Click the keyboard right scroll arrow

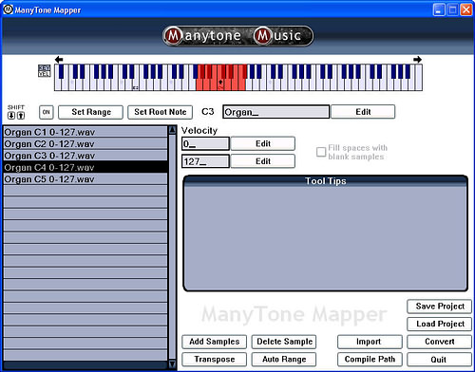point(417,60)
